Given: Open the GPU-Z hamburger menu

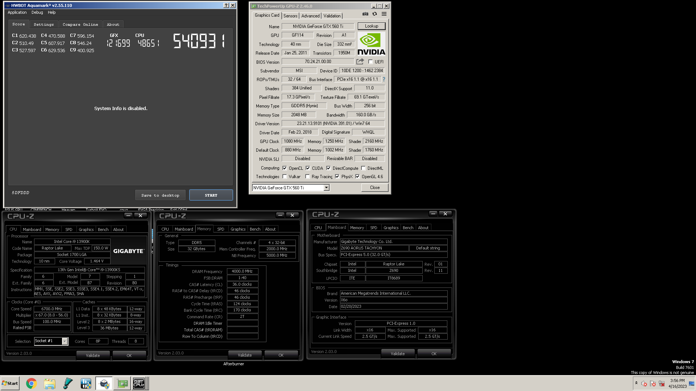Looking at the screenshot, I should pyautogui.click(x=384, y=14).
